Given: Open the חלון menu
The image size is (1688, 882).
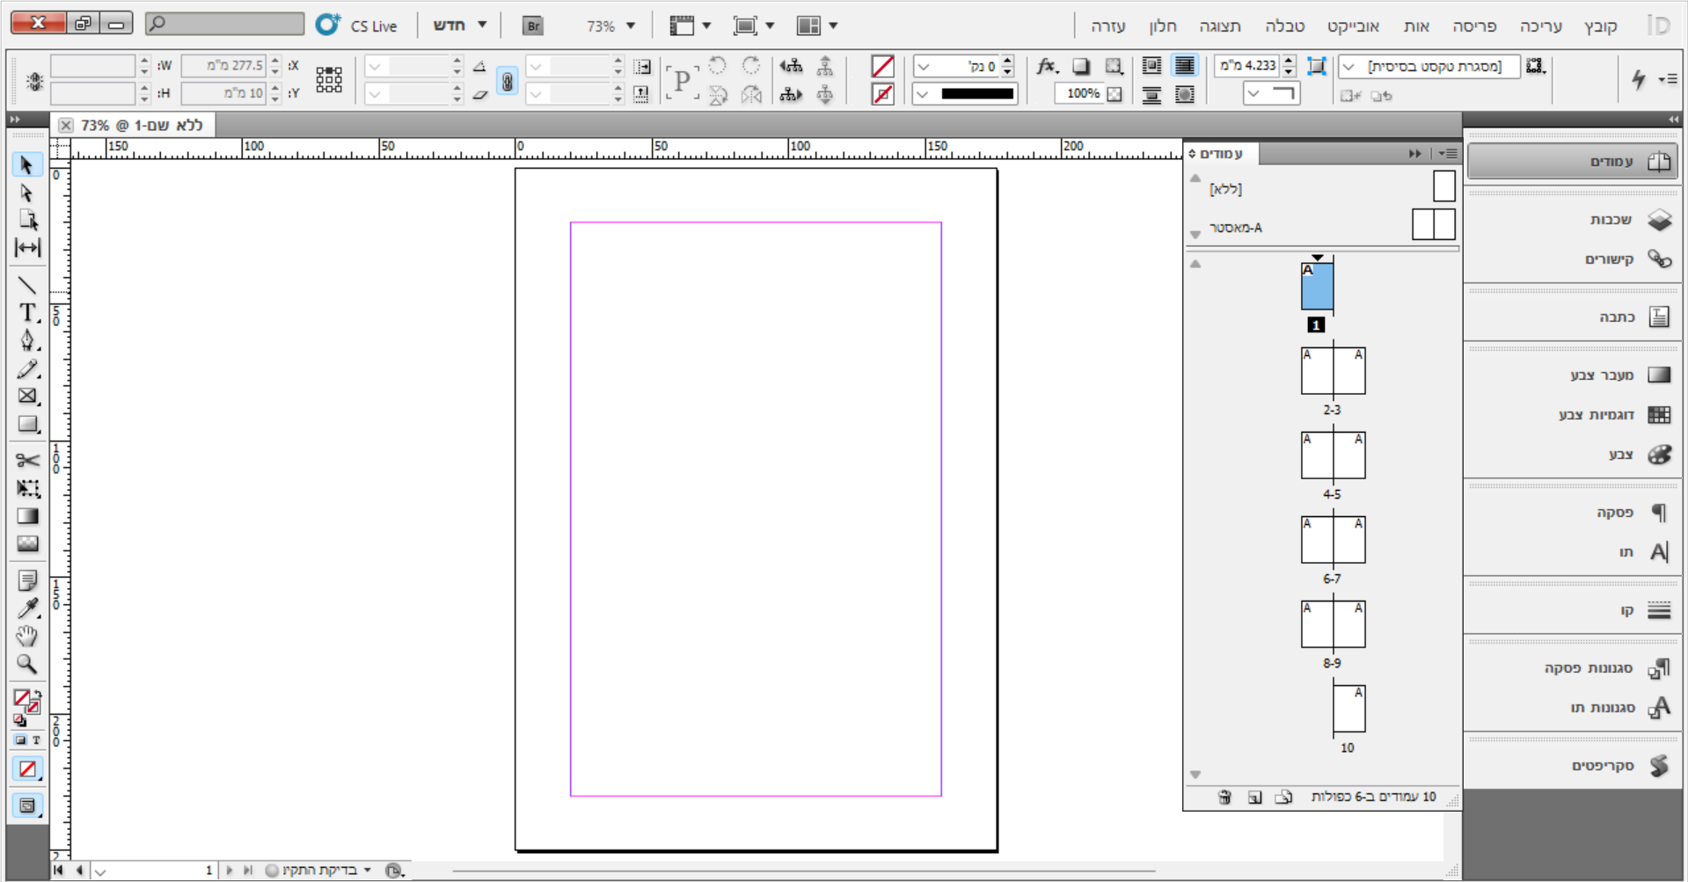Looking at the screenshot, I should point(1162,26).
